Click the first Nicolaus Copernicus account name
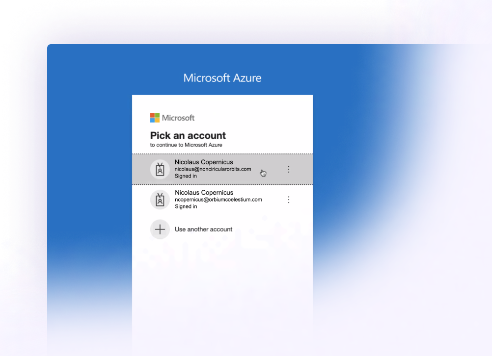This screenshot has height=356, width=492. (x=204, y=162)
